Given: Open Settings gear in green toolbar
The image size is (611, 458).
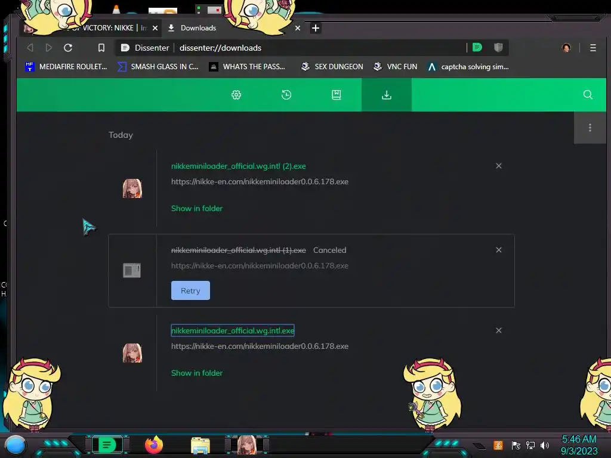Looking at the screenshot, I should (236, 95).
